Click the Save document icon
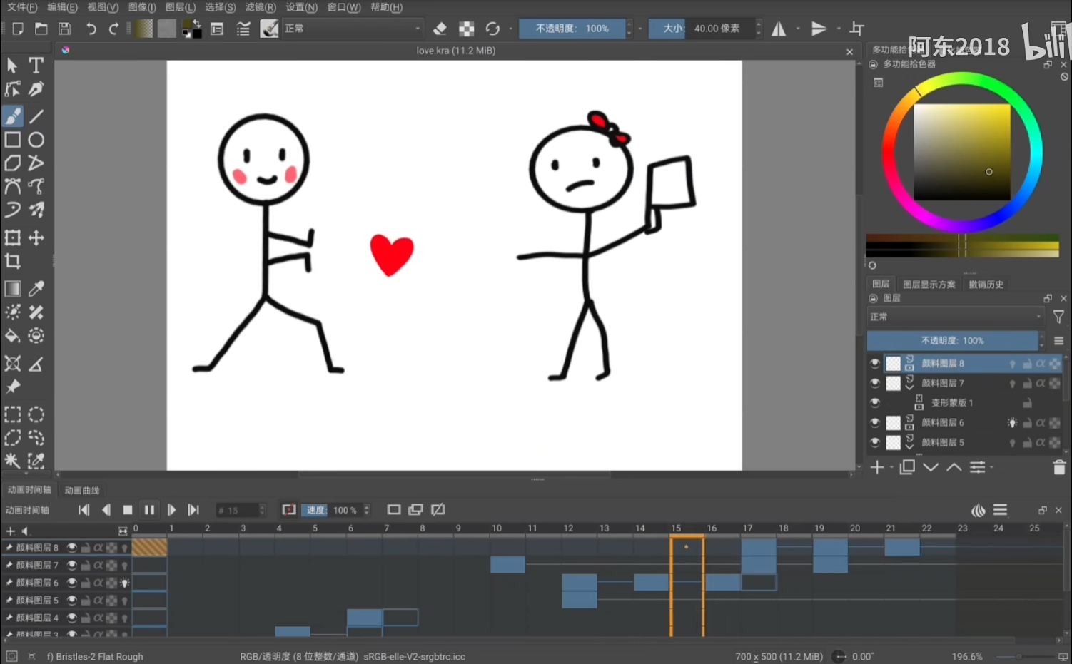 click(65, 29)
